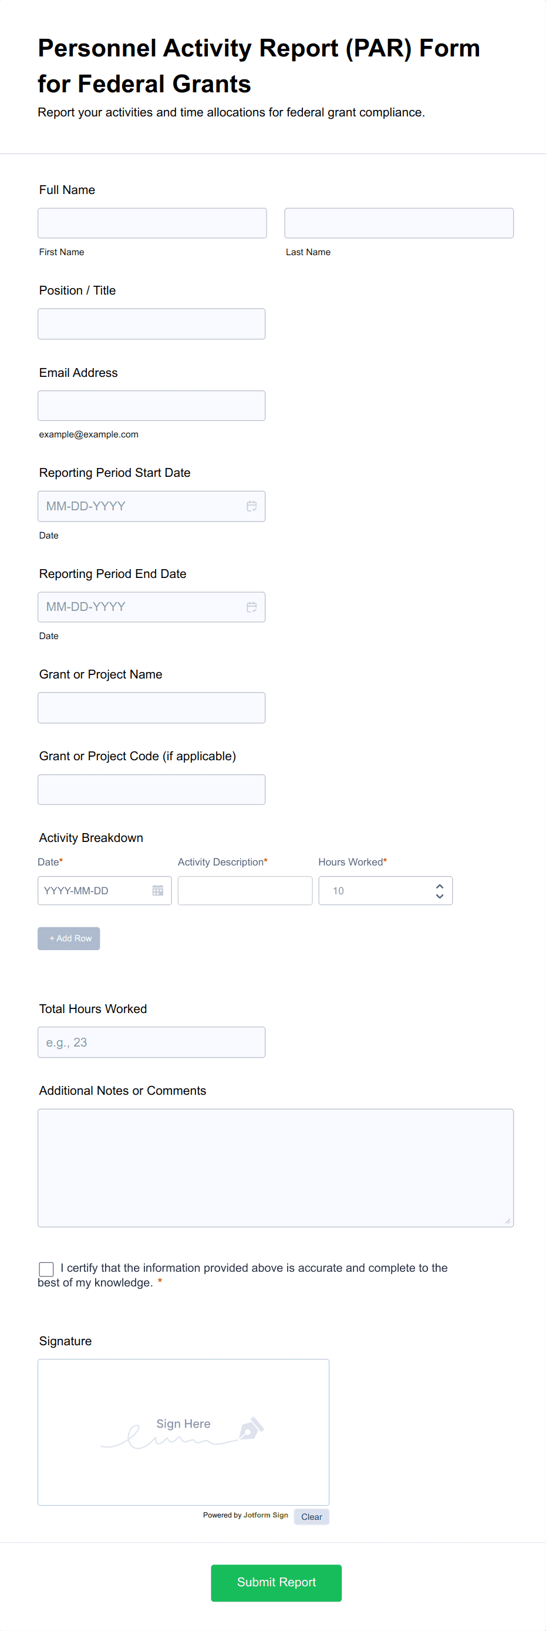Viewport: 546px width, 1631px height.
Task: Click the Add Row button
Action: point(69,938)
